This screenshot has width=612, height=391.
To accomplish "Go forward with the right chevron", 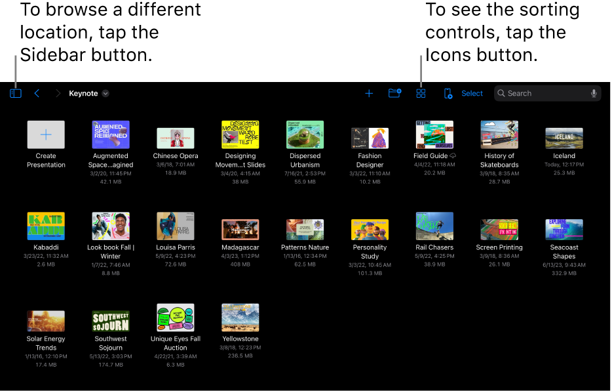I will (58, 93).
